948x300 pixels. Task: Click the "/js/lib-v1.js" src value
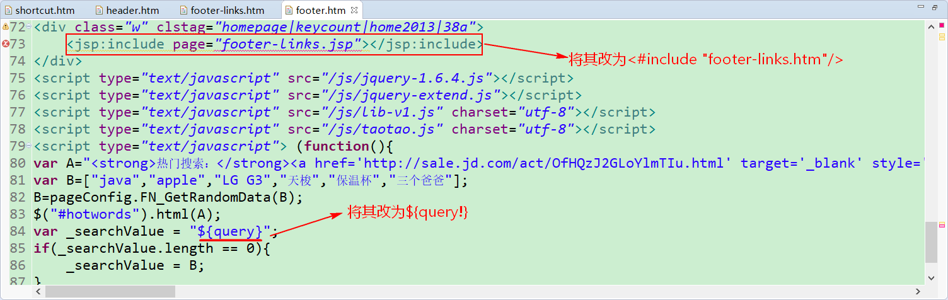[374, 112]
